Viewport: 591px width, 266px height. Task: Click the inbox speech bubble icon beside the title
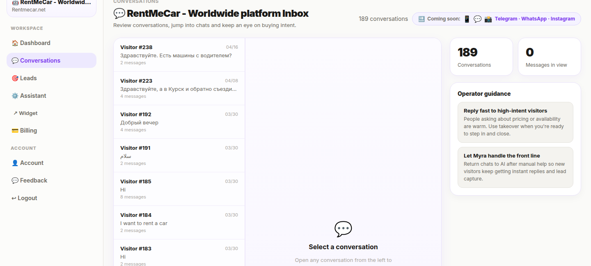(119, 14)
